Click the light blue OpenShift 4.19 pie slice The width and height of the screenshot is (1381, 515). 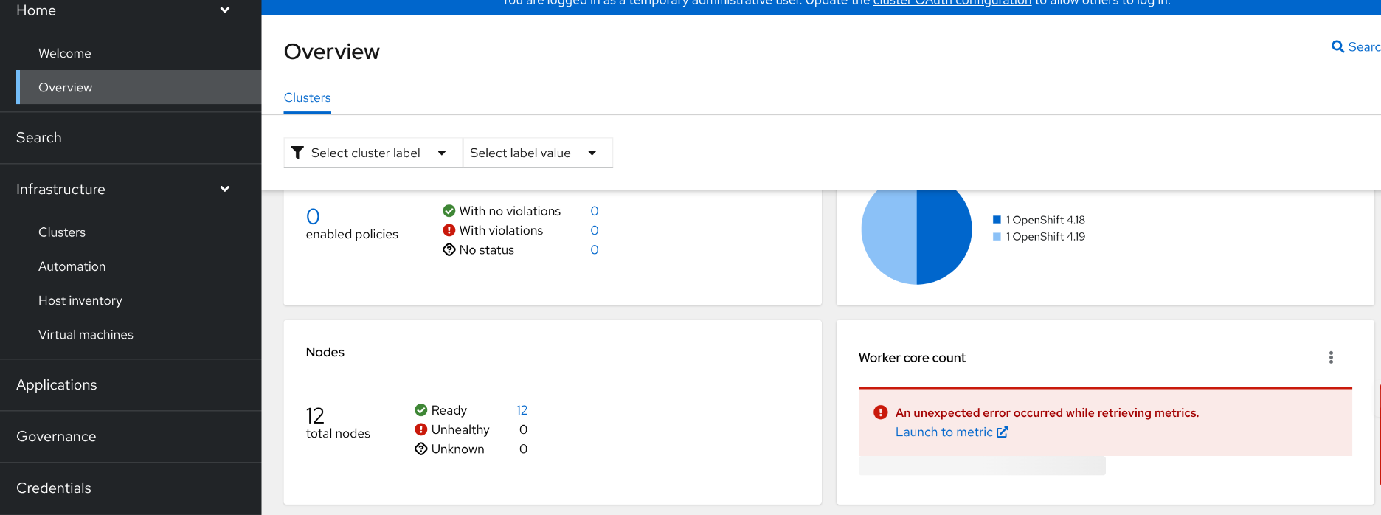pyautogui.click(x=888, y=236)
